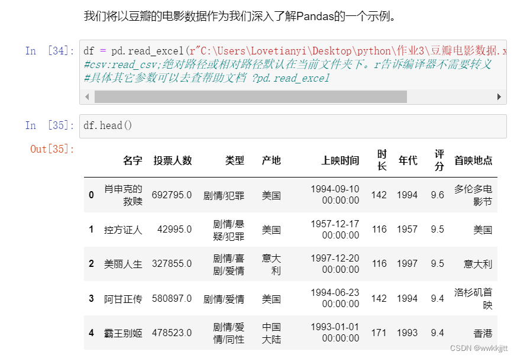
Task: Click duration value 171
Action: point(379,333)
